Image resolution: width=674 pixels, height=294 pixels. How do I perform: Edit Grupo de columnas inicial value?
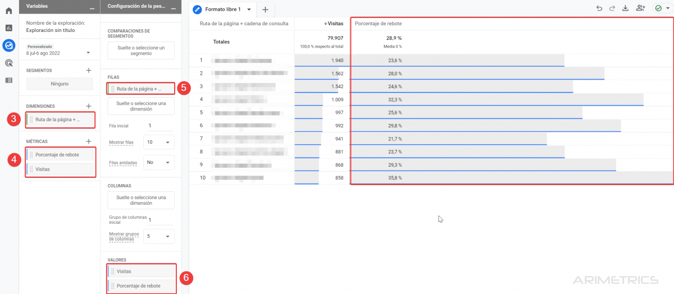[x=159, y=219]
